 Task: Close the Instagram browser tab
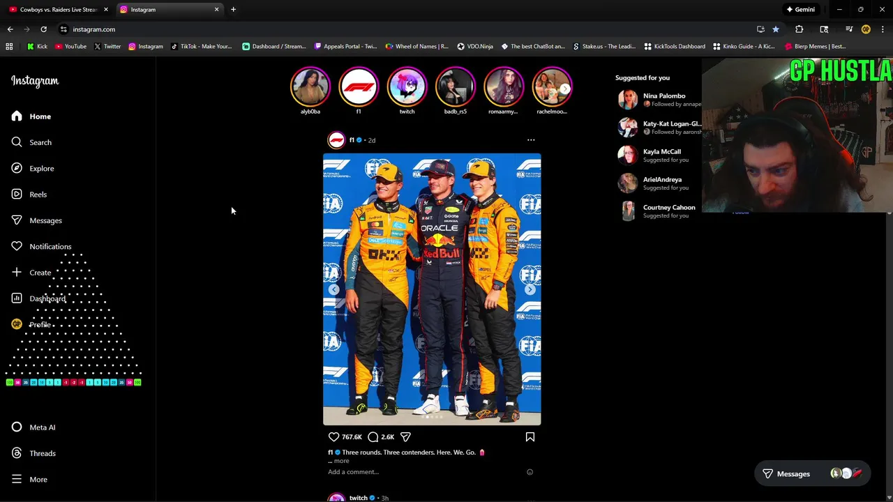216,10
